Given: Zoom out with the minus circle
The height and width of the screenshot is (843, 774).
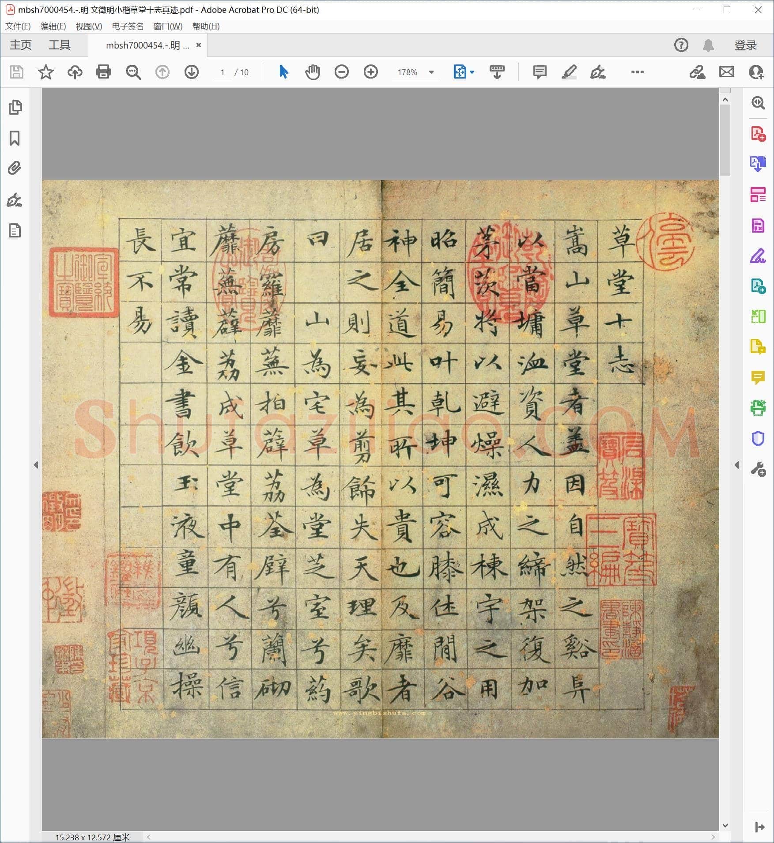Looking at the screenshot, I should [341, 72].
